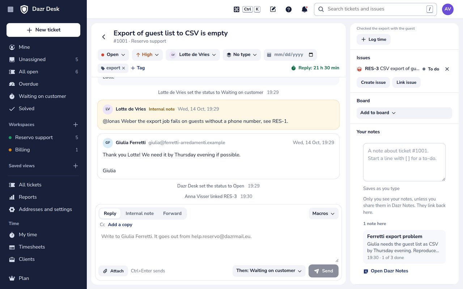Remove the export tag

(x=123, y=68)
